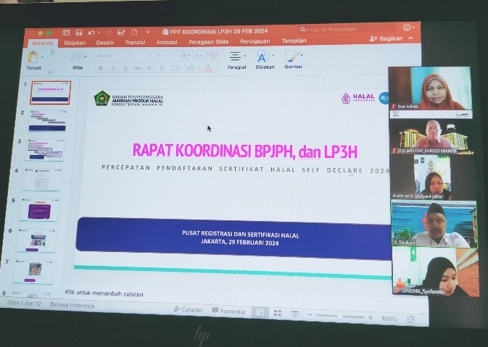Open the Beranda tab
488x347 pixels.
pos(43,43)
